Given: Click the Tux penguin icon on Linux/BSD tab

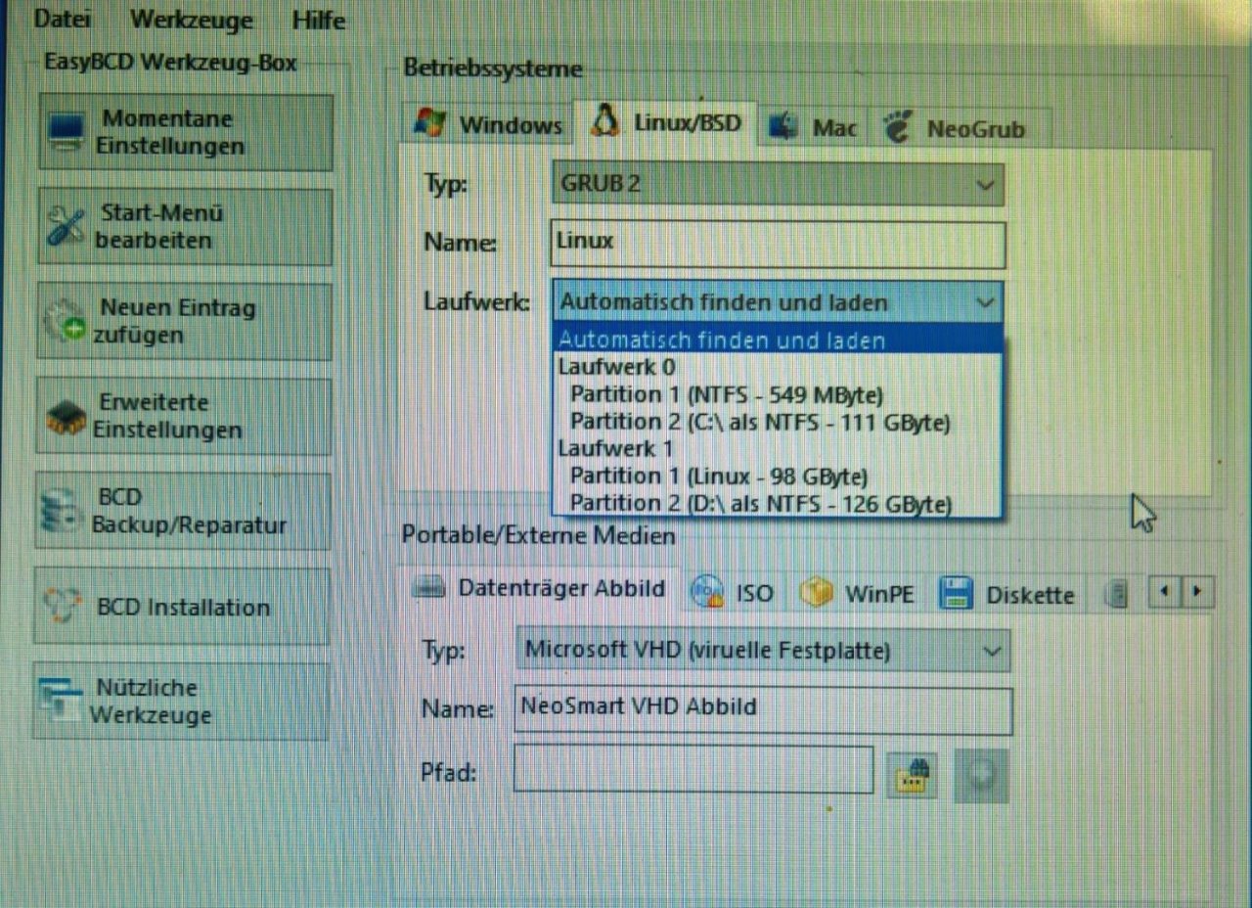Looking at the screenshot, I should pos(605,119).
